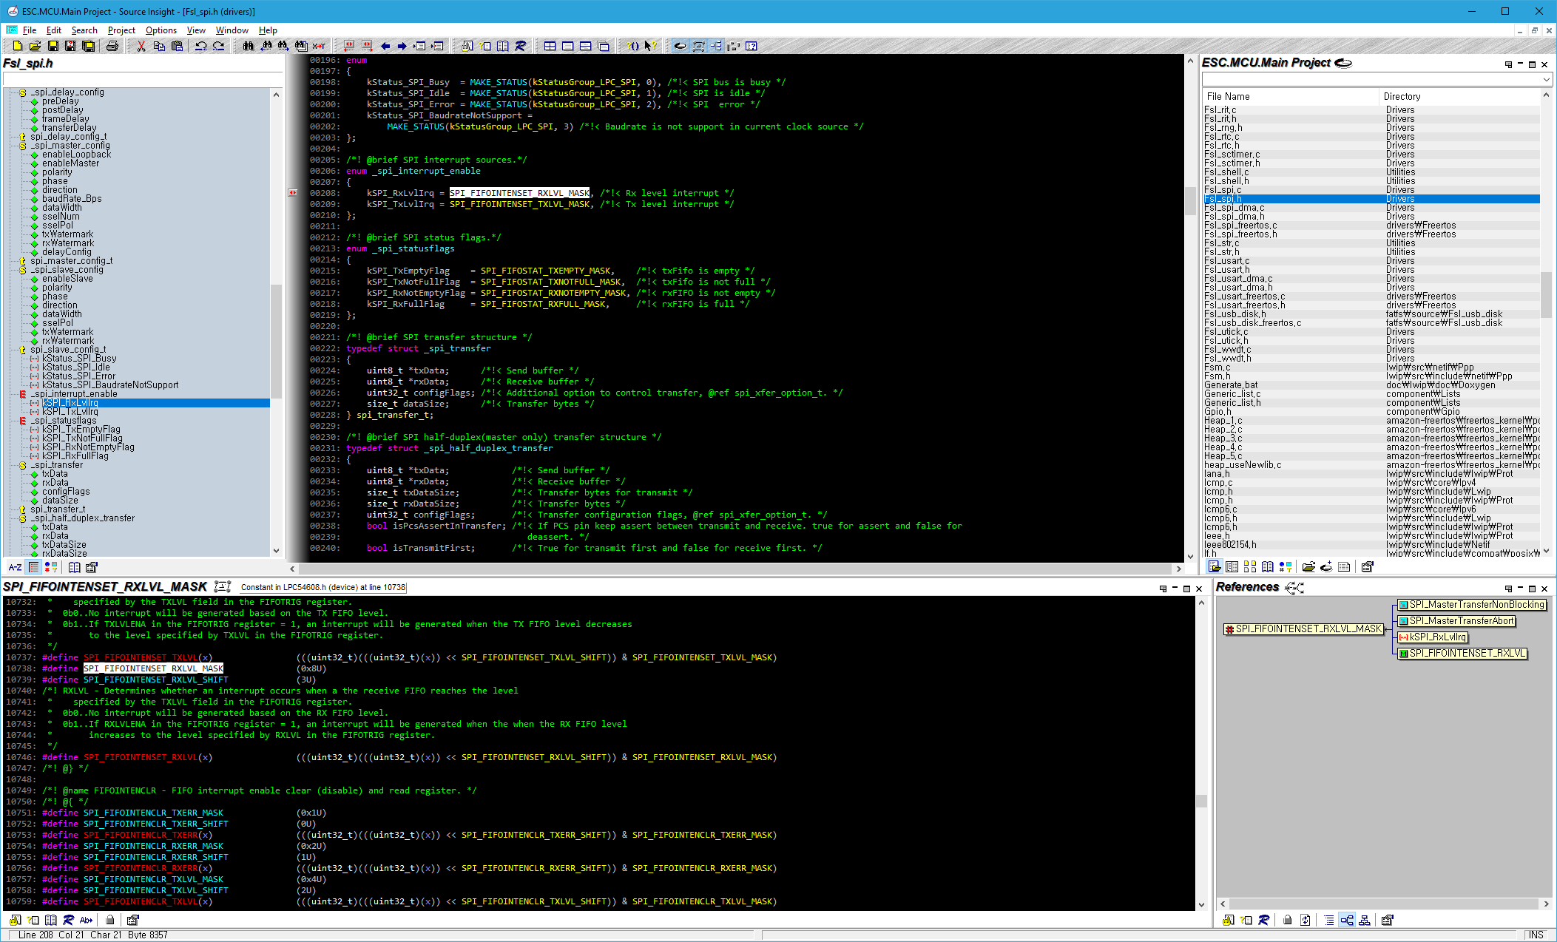Click the Cut scissors toolbar icon
The image size is (1557, 942).
[x=141, y=46]
